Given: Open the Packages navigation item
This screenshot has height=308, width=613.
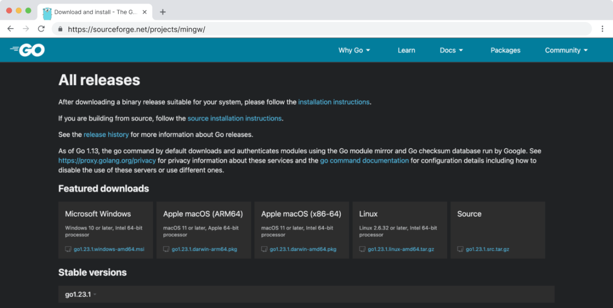Looking at the screenshot, I should (505, 50).
